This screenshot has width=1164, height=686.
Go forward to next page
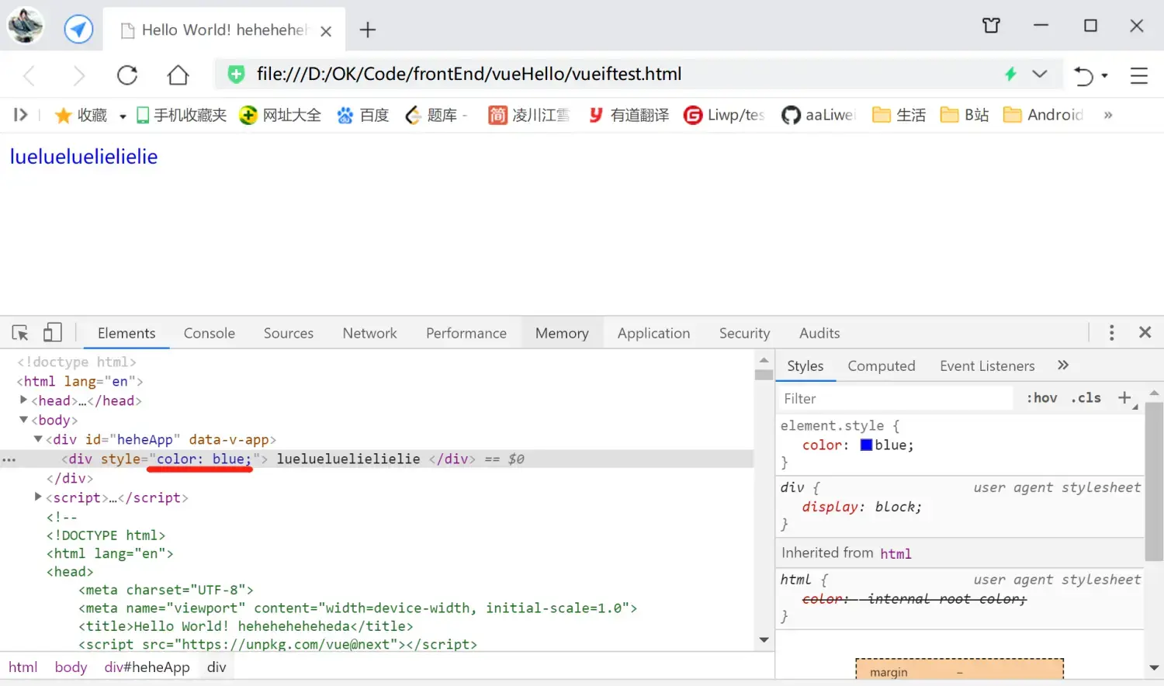click(78, 75)
